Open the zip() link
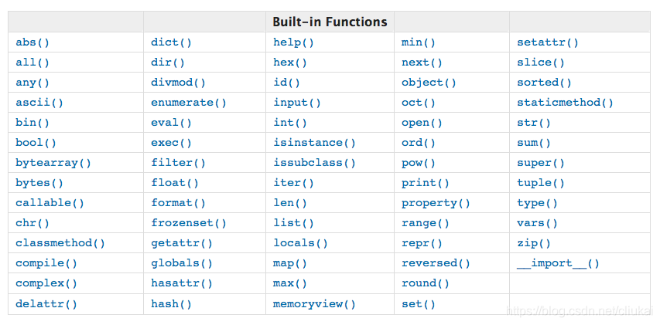 (x=534, y=243)
